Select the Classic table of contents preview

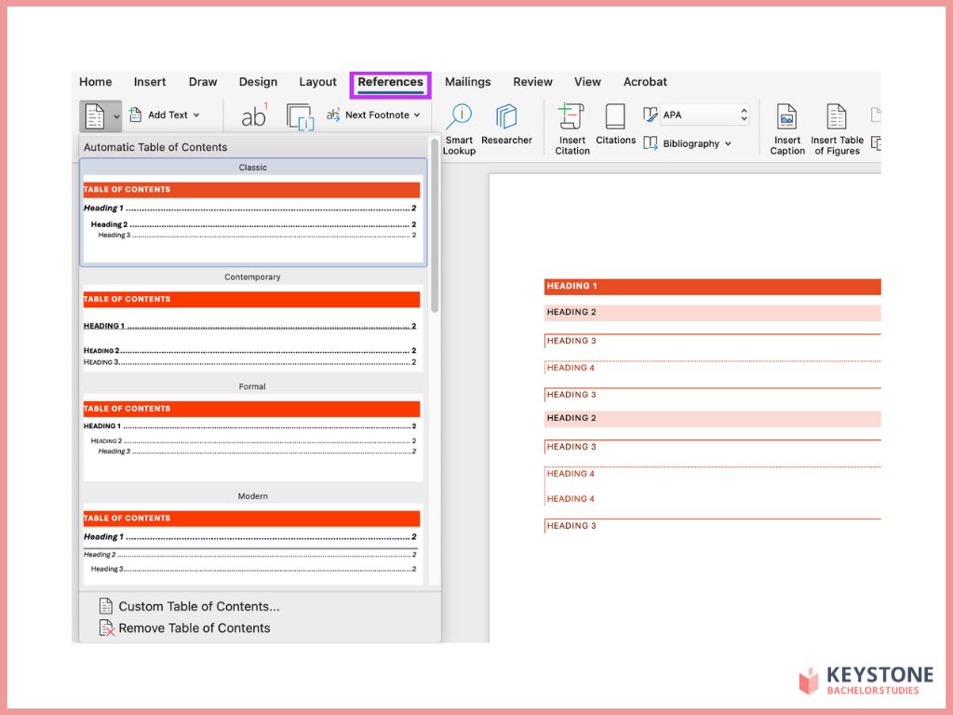(x=253, y=213)
